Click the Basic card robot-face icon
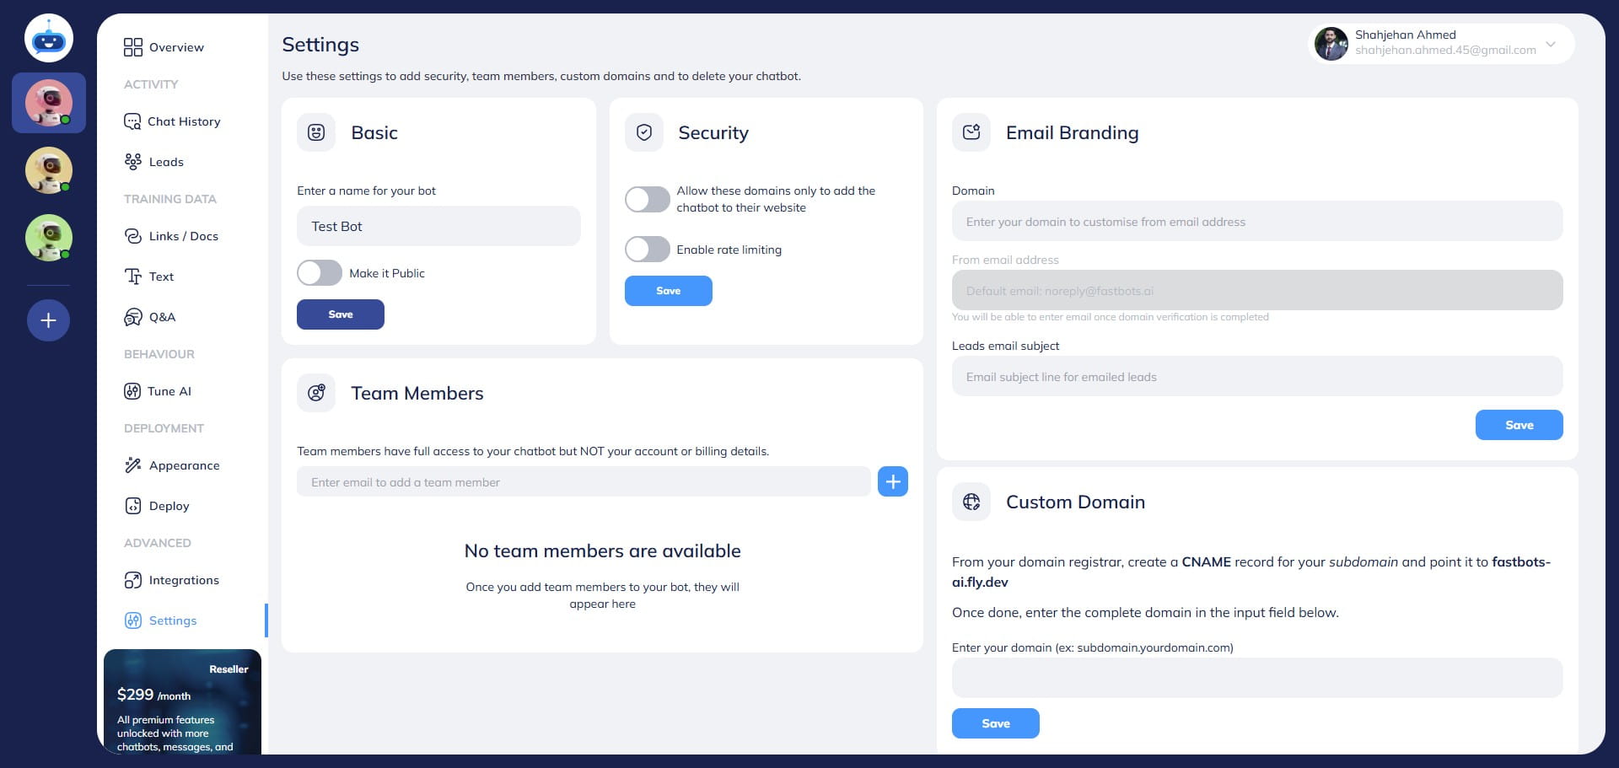 pos(316,132)
